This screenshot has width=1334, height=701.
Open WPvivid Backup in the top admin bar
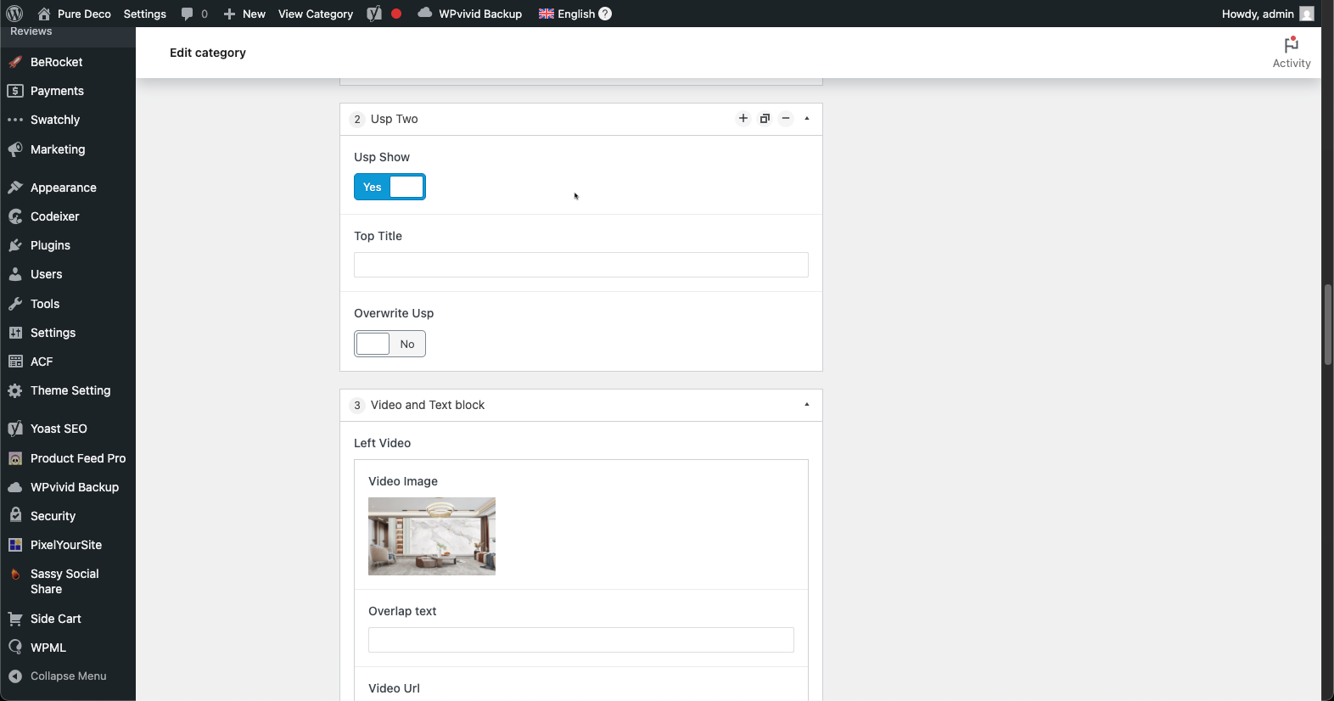[x=470, y=14]
